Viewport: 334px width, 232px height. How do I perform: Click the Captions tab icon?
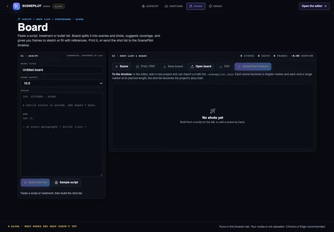click(167, 6)
